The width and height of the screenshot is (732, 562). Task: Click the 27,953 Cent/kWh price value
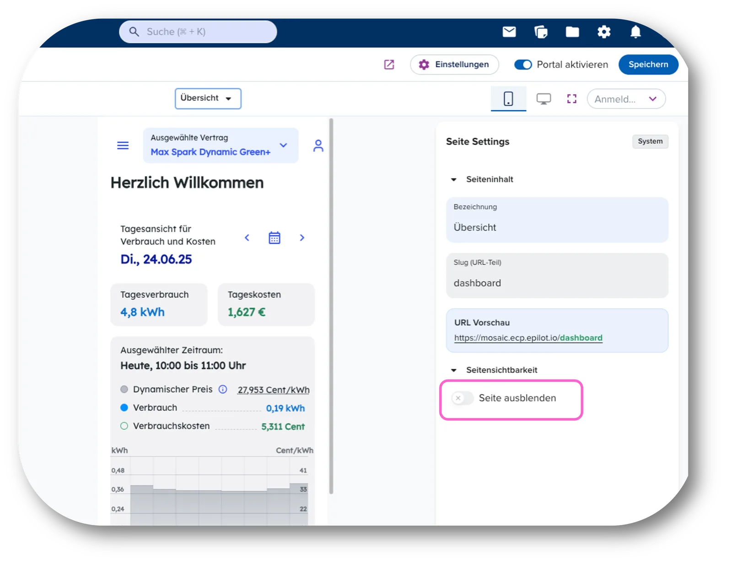pos(274,390)
